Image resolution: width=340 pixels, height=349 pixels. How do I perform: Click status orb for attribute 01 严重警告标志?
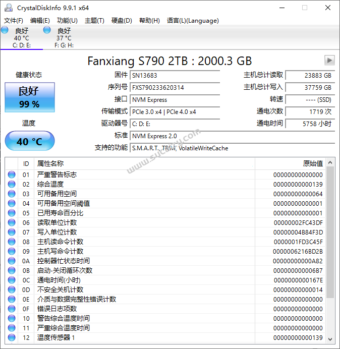pyautogui.click(x=12, y=174)
